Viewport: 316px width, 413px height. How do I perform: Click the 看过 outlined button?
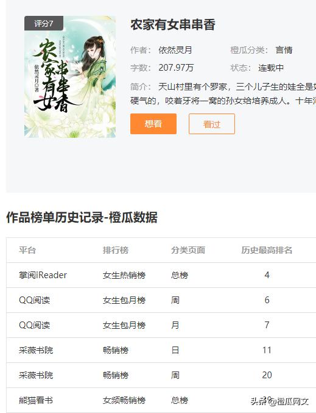[212, 124]
